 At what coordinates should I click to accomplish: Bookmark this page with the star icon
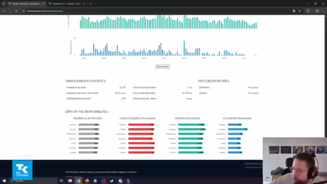(300, 11)
